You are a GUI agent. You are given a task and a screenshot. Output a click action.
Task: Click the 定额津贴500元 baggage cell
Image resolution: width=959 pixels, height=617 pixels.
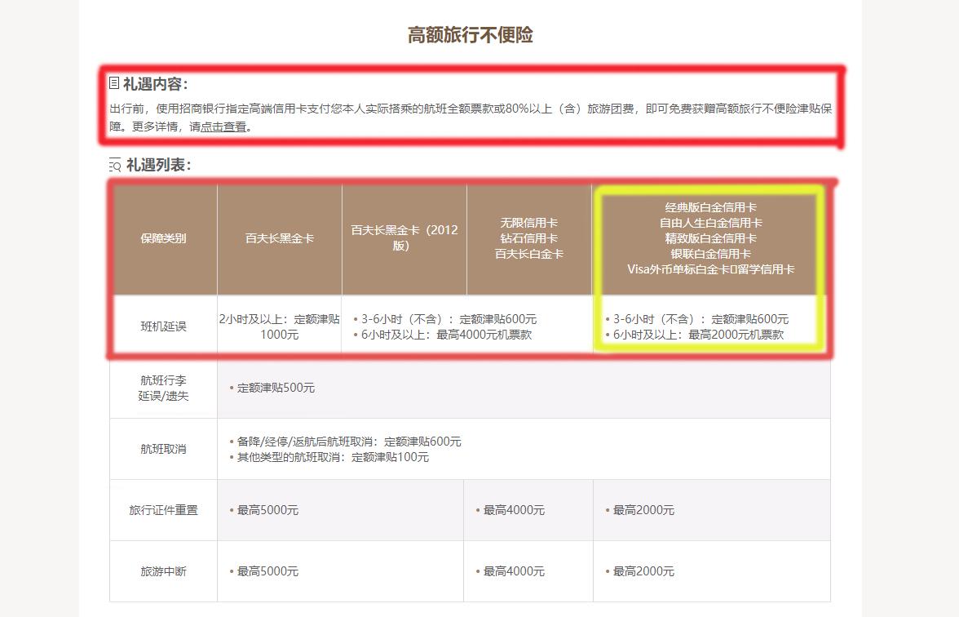[x=276, y=388]
